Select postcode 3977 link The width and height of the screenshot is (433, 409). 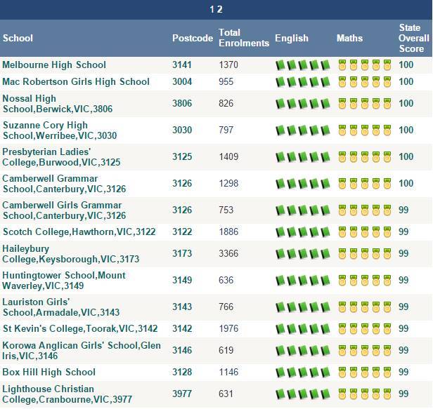pos(182,394)
